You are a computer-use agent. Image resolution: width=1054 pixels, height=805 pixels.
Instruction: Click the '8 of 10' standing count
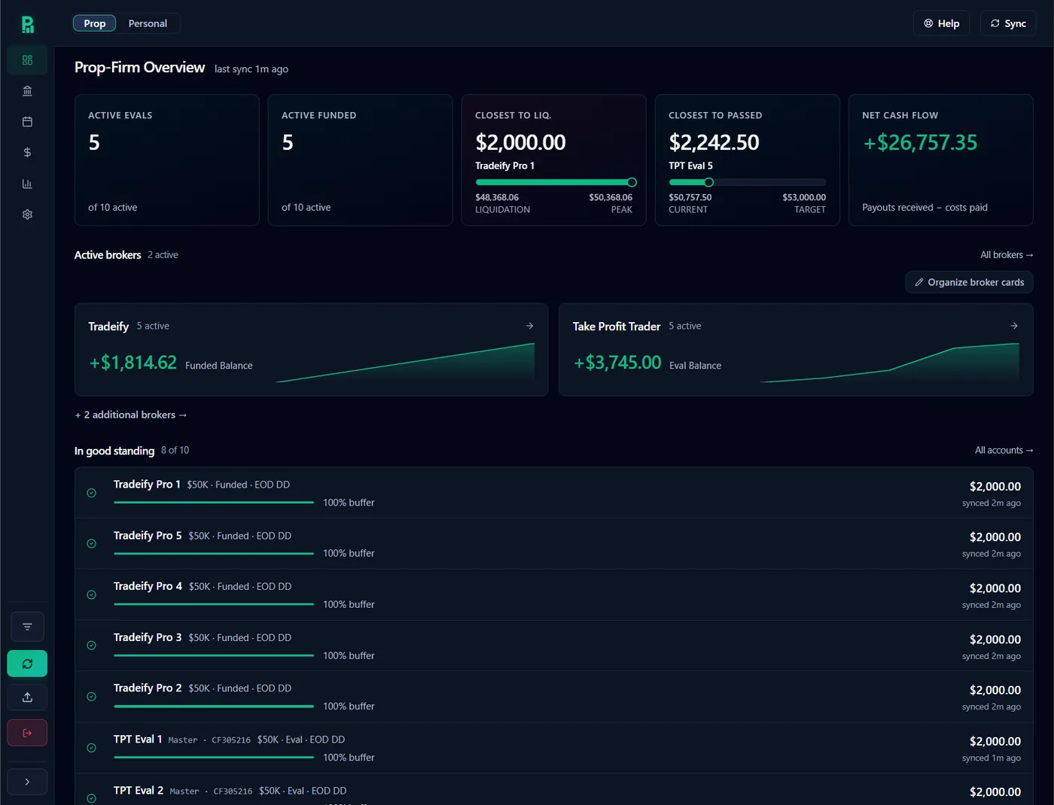click(175, 450)
